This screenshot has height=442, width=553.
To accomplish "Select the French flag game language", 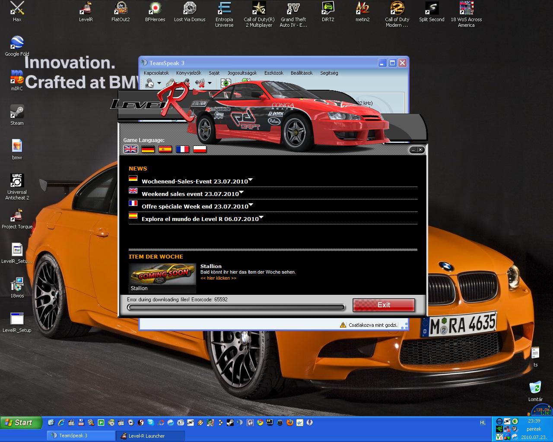I will point(182,149).
